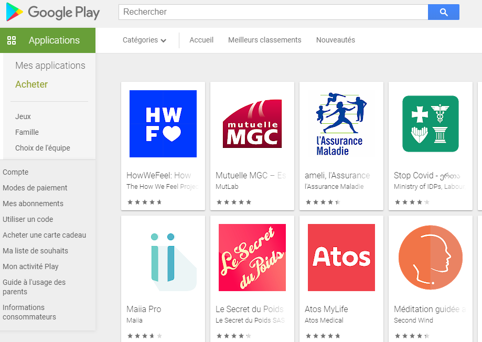482x342 pixels.
Task: Click Maiia Pro star rating
Action: pyautogui.click(x=144, y=336)
